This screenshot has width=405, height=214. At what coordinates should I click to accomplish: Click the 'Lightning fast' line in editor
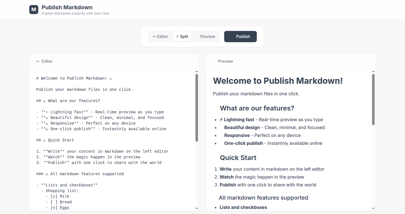[100, 112]
